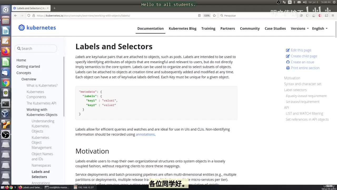Open LibreOffice Calc from the dock

click(6, 62)
